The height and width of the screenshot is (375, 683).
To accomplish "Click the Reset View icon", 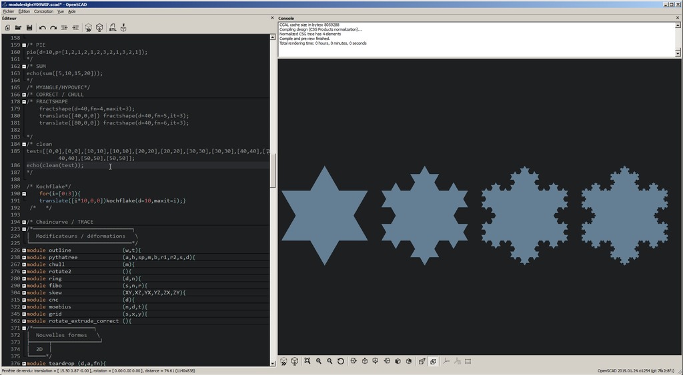I will [341, 361].
